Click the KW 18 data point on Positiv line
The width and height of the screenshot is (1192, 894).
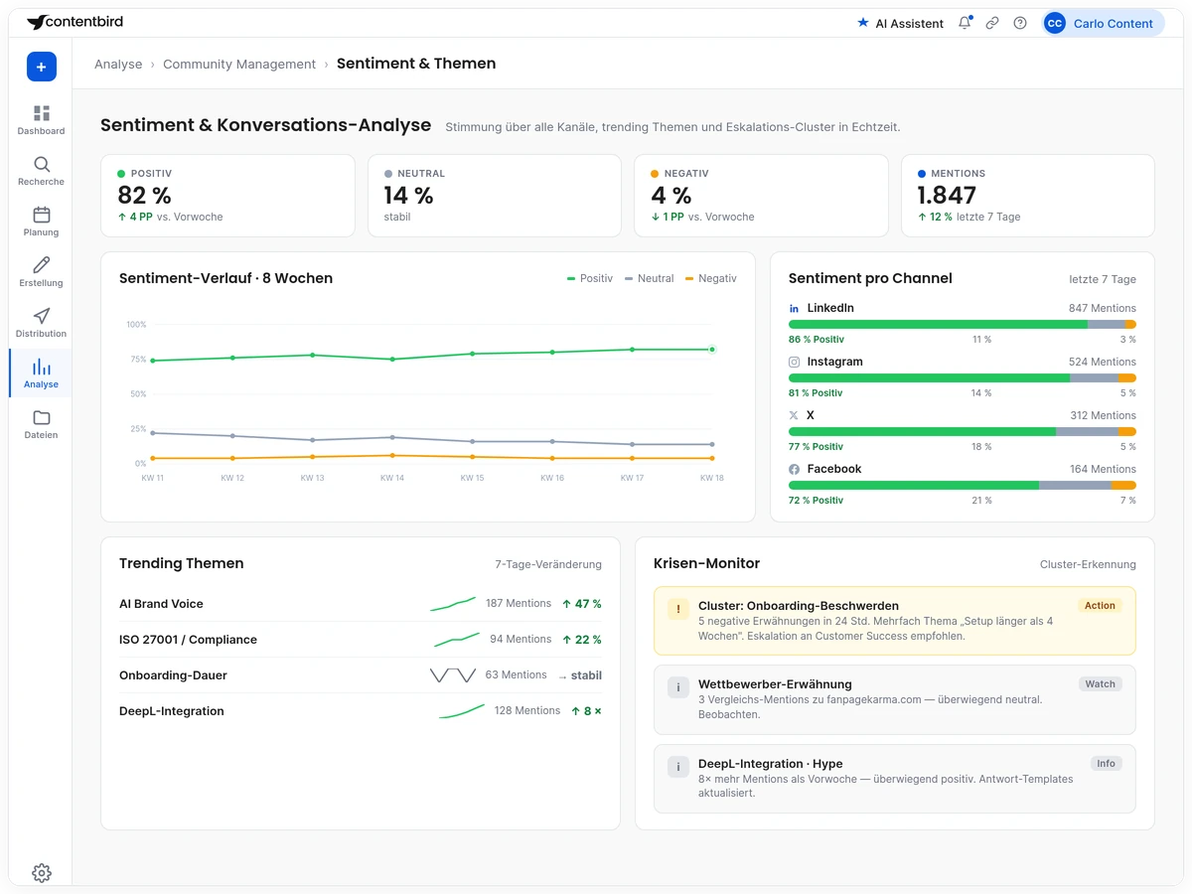(x=712, y=350)
